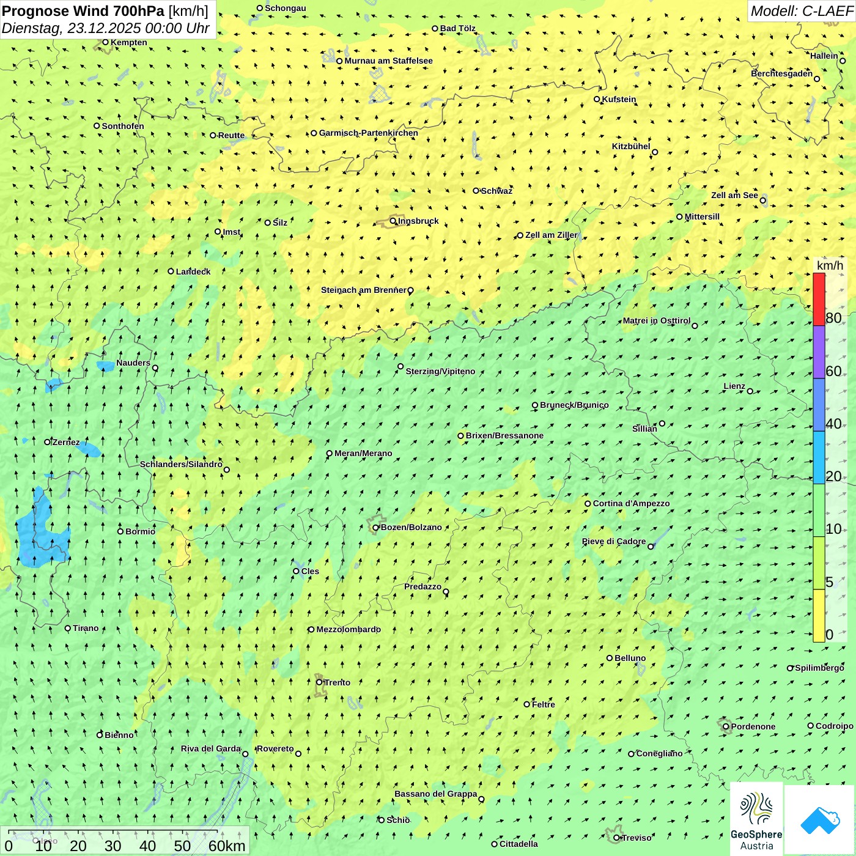Click the 'Kufstein' label
This screenshot has height=856, width=856.
tap(619, 99)
